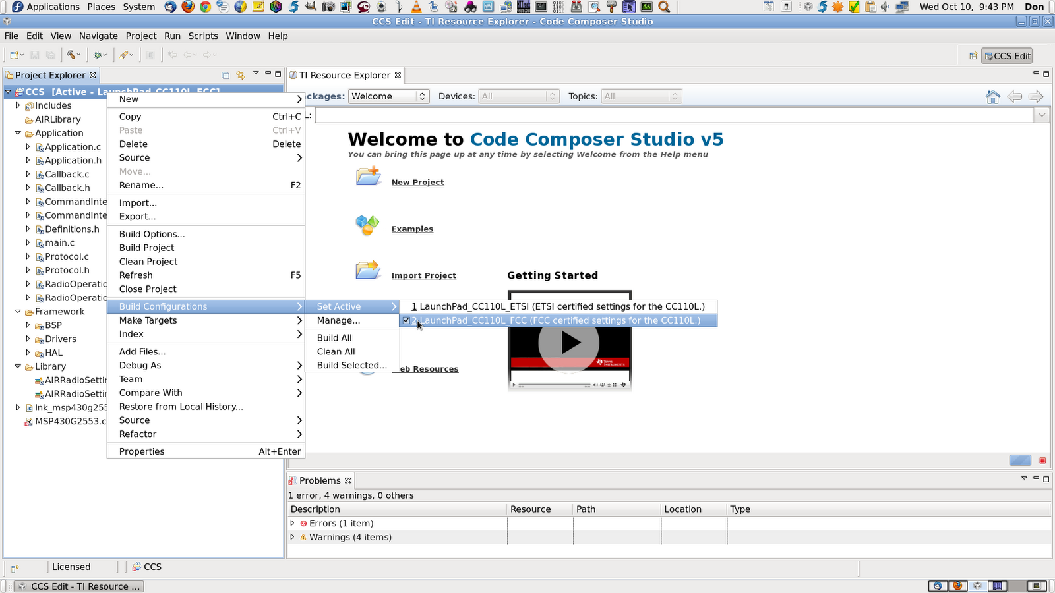Choose Properties in context menu
The image size is (1055, 593).
pyautogui.click(x=206, y=451)
